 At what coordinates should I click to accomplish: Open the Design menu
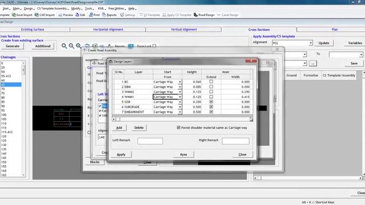click(x=29, y=9)
